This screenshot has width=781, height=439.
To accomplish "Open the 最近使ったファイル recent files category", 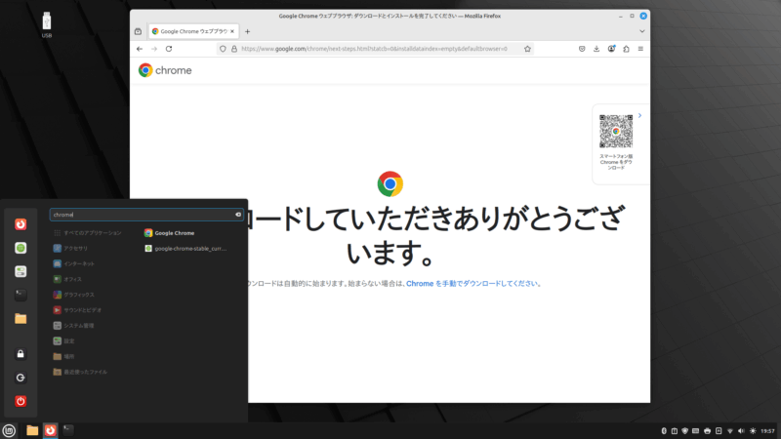I will pyautogui.click(x=80, y=372).
